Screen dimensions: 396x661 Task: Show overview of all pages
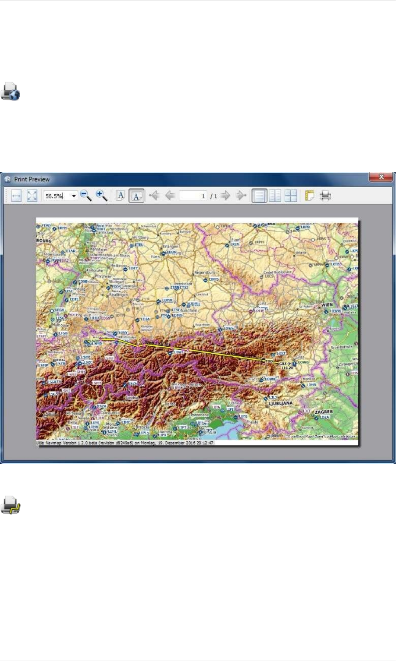[291, 195]
